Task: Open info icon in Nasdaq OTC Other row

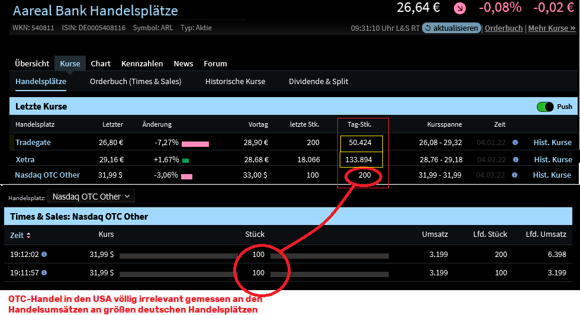Action: (514, 175)
